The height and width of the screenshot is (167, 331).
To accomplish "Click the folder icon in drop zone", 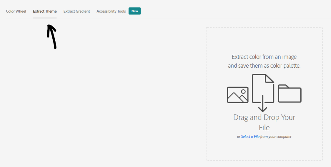I will point(290,93).
